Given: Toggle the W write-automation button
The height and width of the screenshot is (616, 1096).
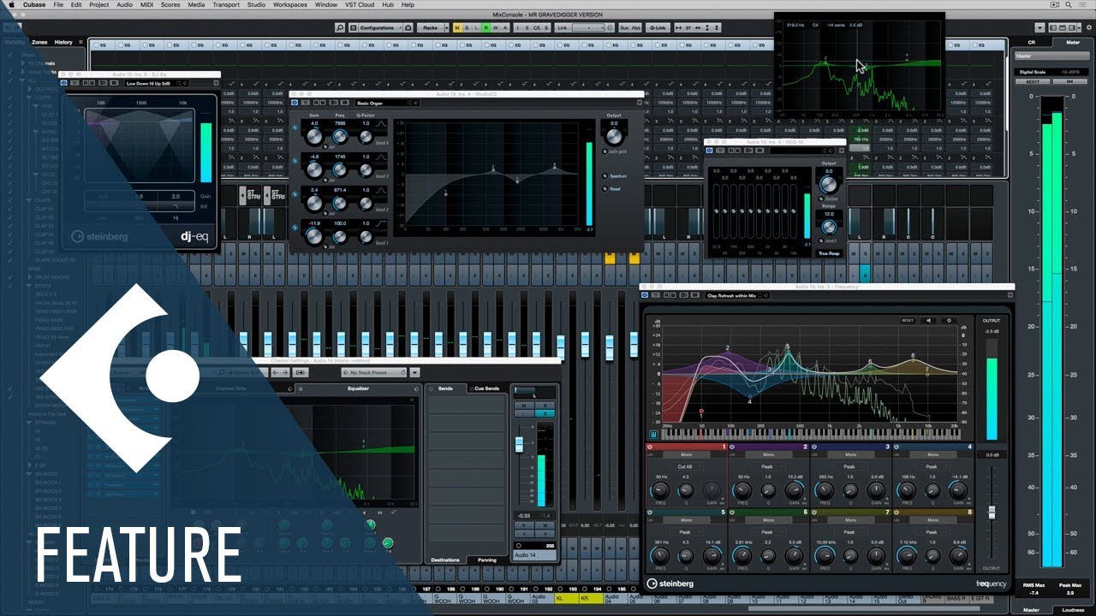Looking at the screenshot, I should click(x=496, y=27).
